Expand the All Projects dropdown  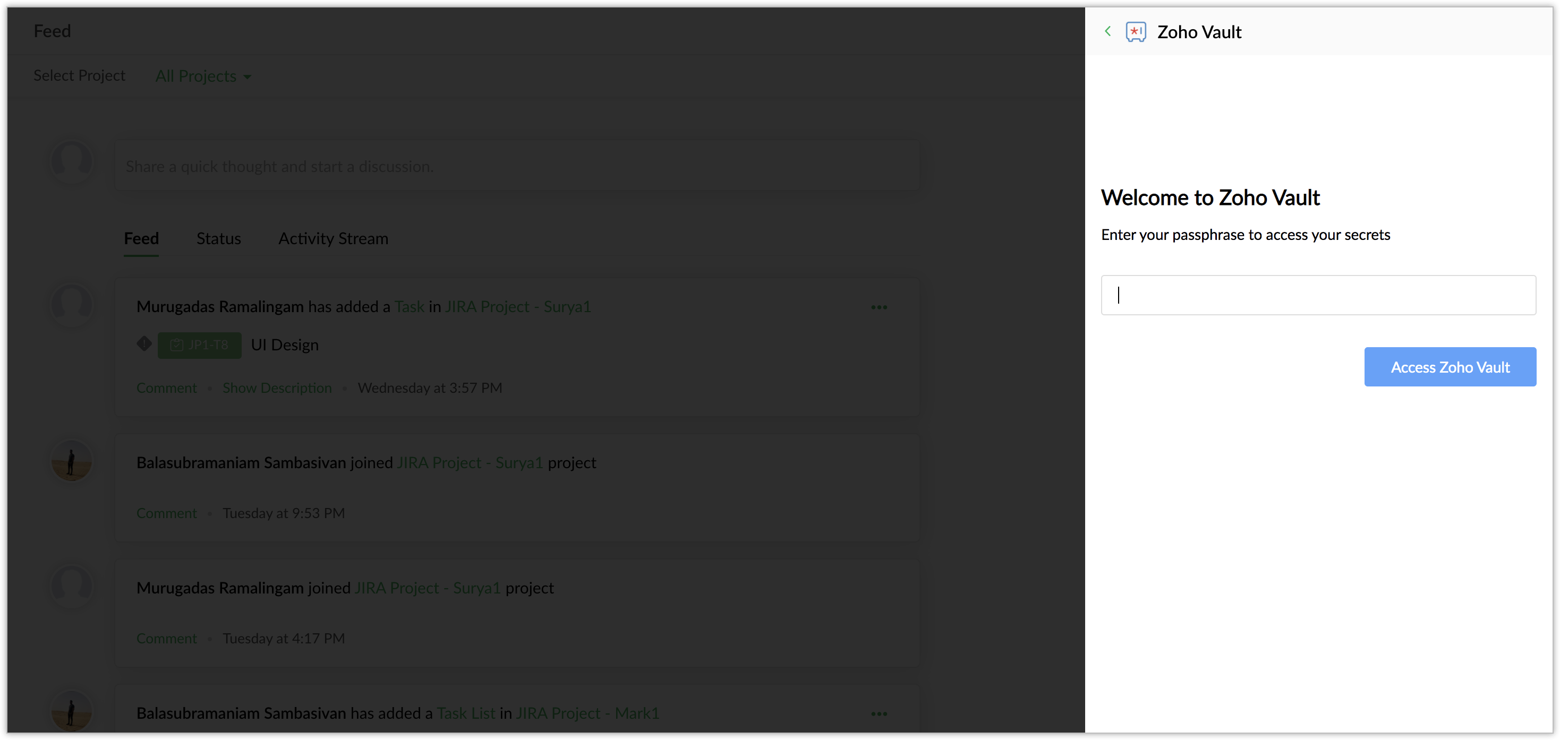pyautogui.click(x=203, y=76)
